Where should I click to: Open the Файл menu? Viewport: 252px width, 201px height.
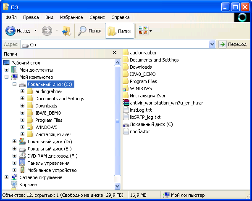(11, 17)
